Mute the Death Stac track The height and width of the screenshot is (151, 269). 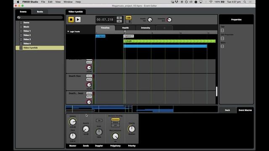89,80
